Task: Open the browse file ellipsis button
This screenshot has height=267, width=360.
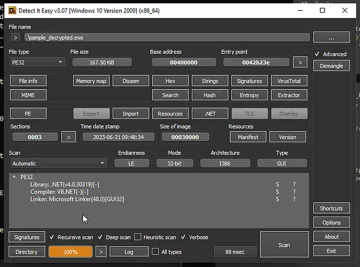Action: pos(331,38)
